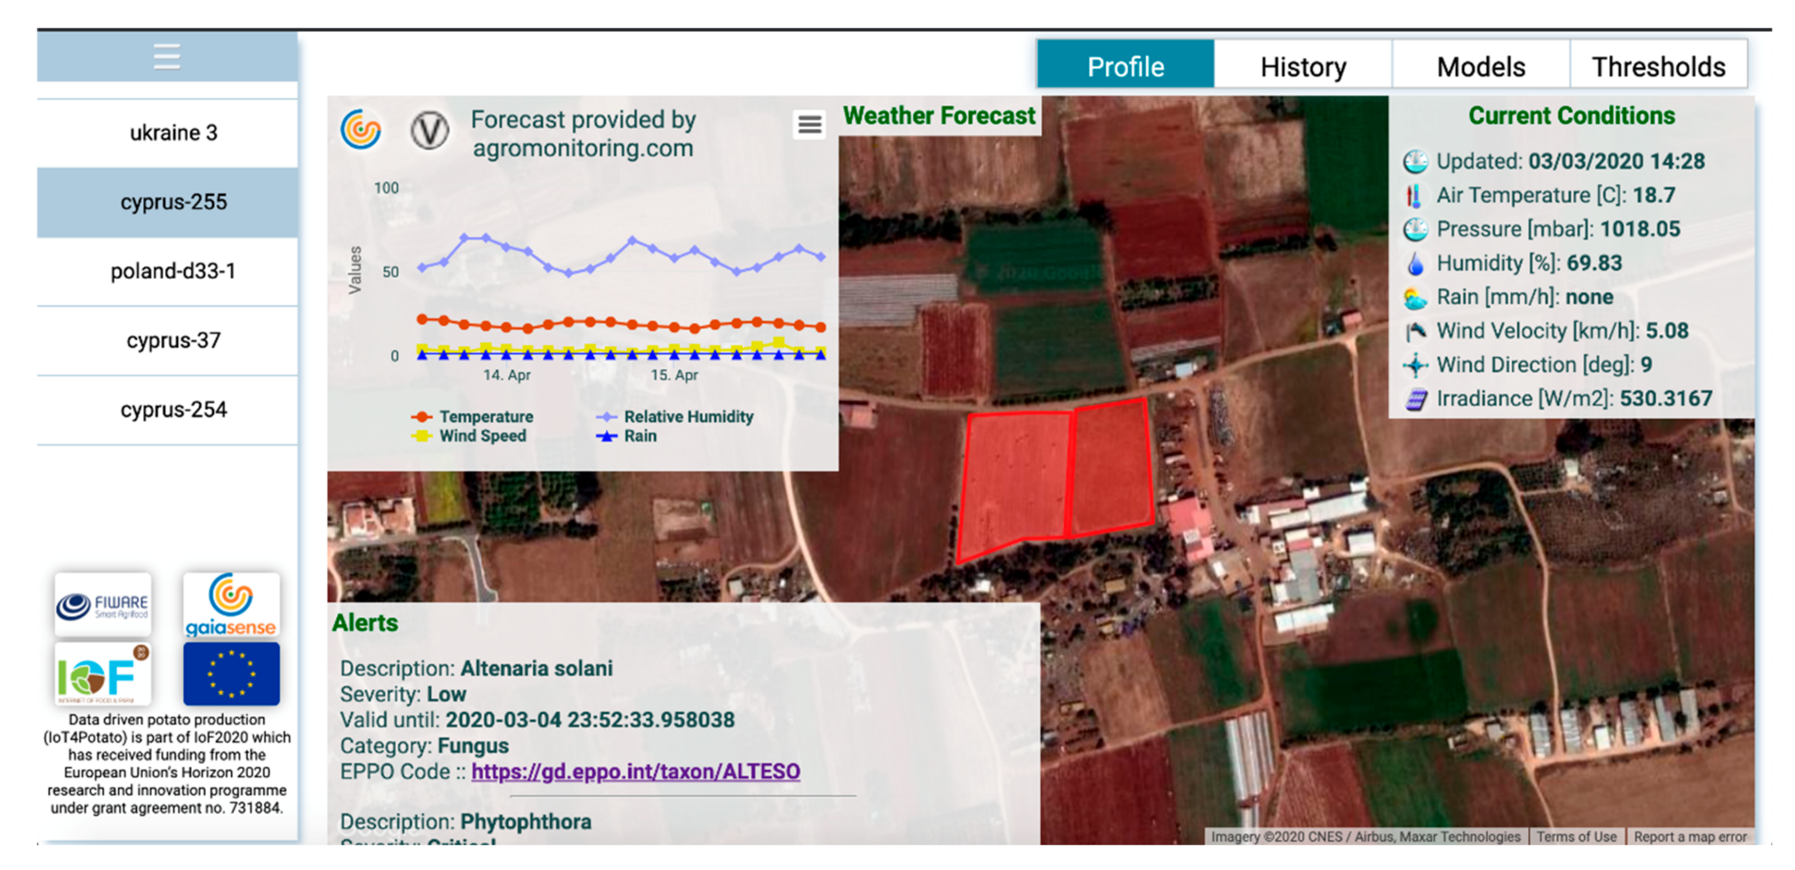Click the 14. Apr axis label
1795x870 pixels.
point(507,375)
